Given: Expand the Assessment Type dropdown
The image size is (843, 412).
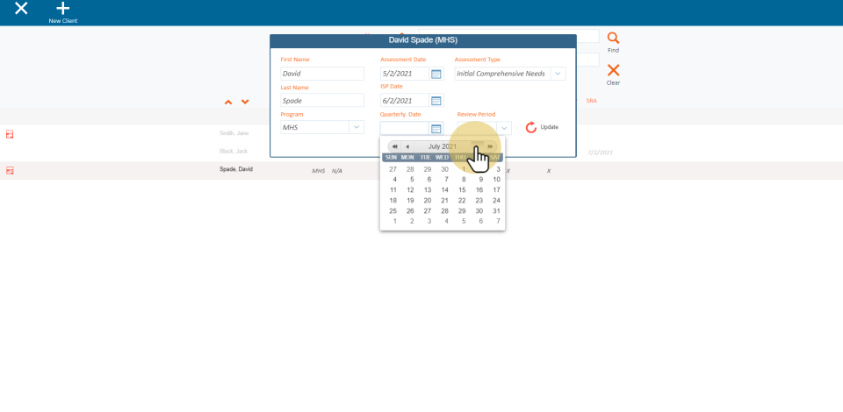Looking at the screenshot, I should [x=558, y=74].
